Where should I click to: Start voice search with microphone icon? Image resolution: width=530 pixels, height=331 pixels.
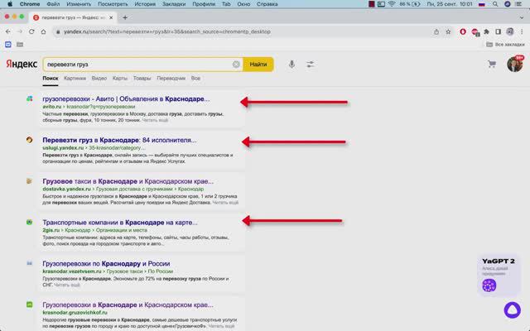[x=291, y=65]
